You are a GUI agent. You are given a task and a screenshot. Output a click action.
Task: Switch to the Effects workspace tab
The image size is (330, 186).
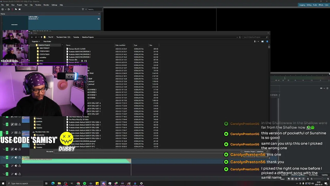click(321, 5)
